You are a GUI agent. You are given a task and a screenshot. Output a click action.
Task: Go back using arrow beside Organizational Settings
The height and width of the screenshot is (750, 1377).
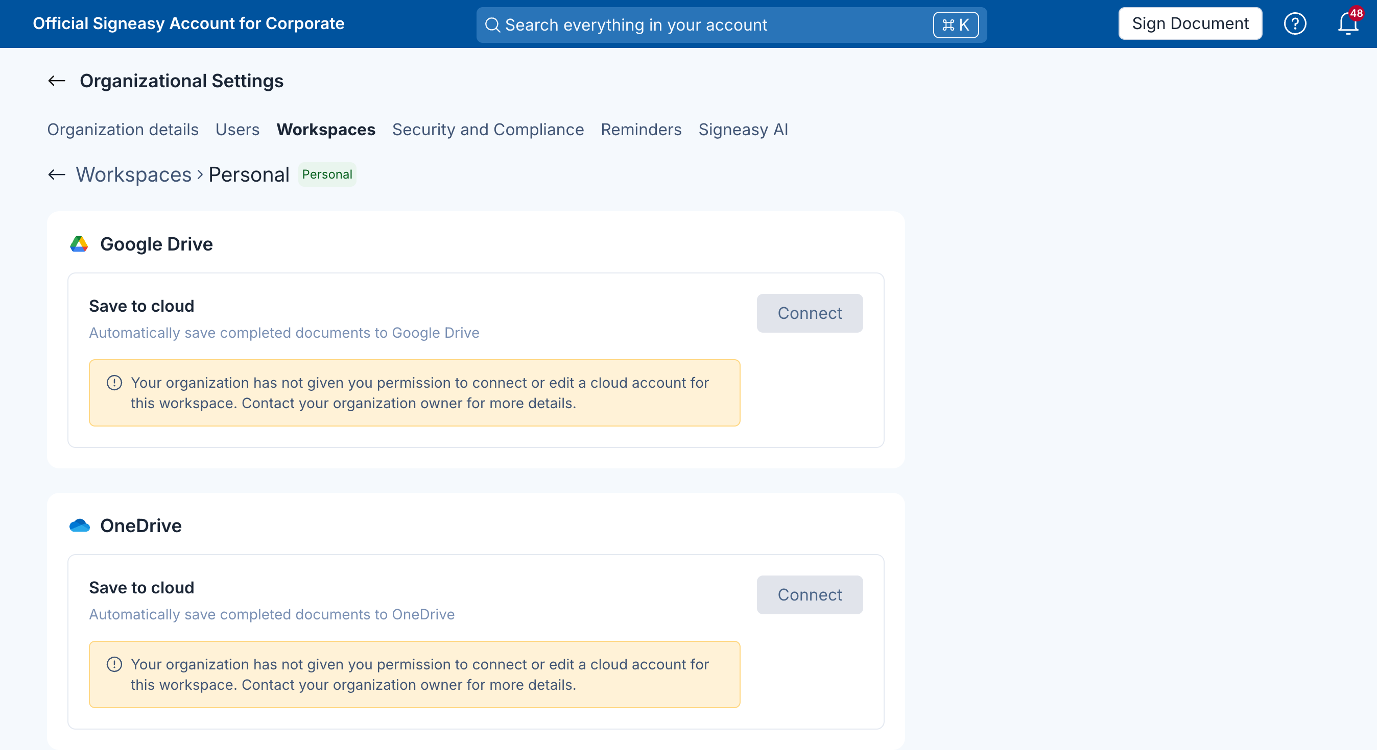pos(57,81)
